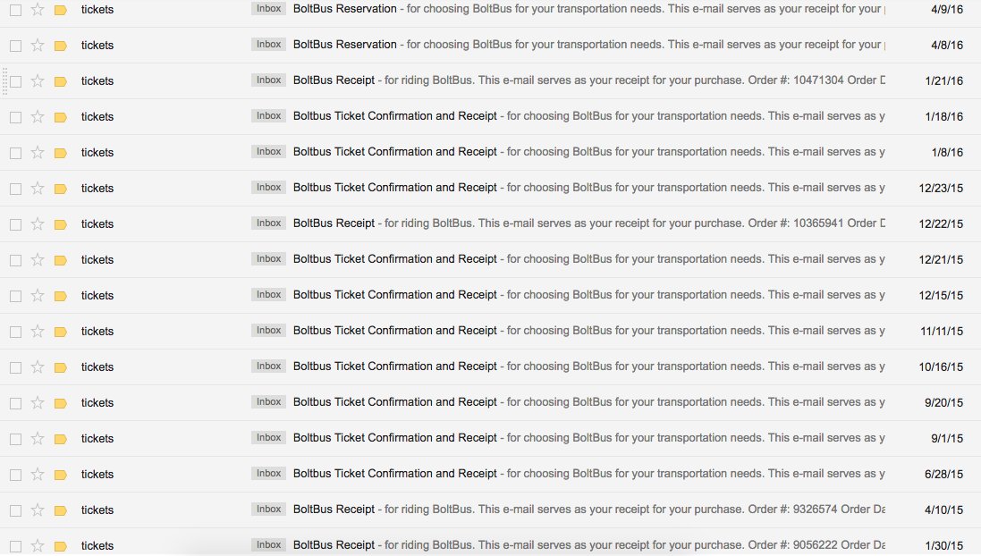Click the date 12/23/15
Viewport: 981px width, 556px height.
[x=941, y=189]
